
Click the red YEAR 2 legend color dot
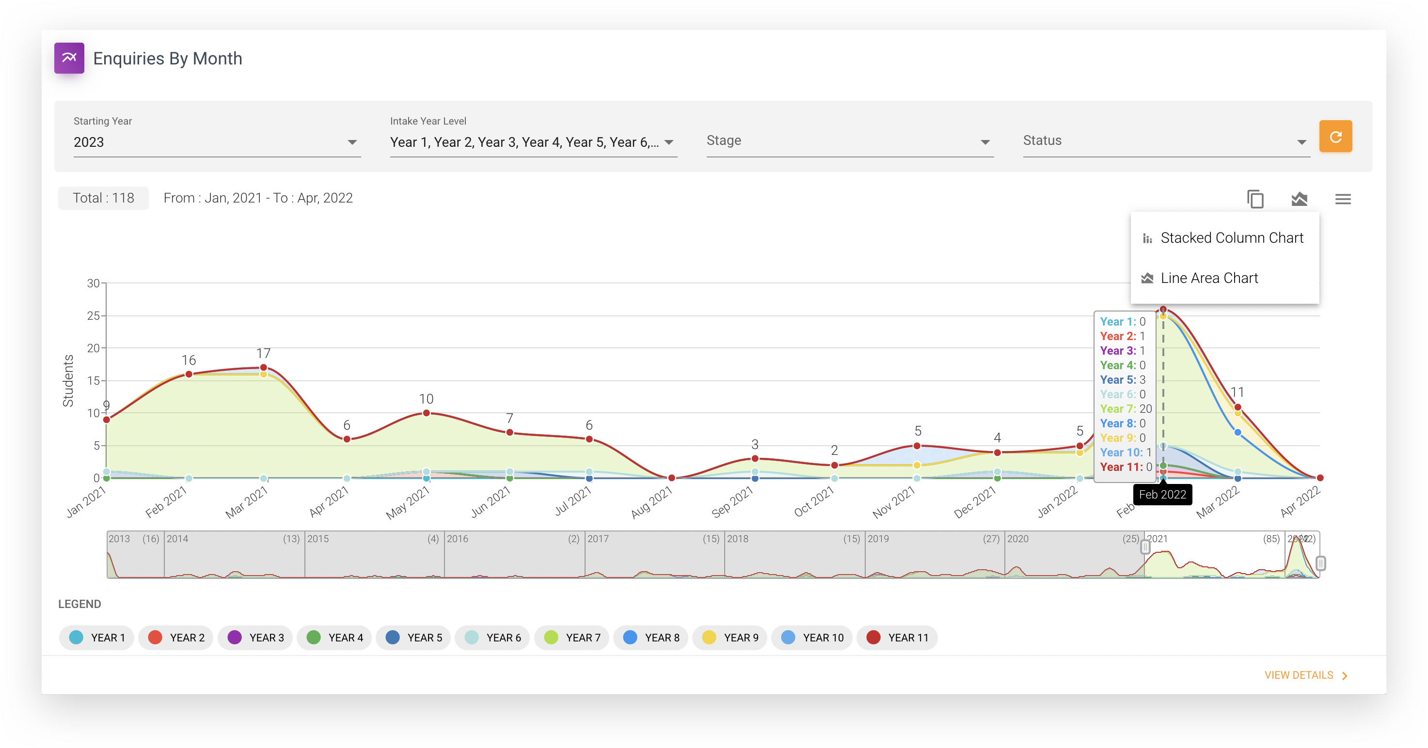(155, 638)
